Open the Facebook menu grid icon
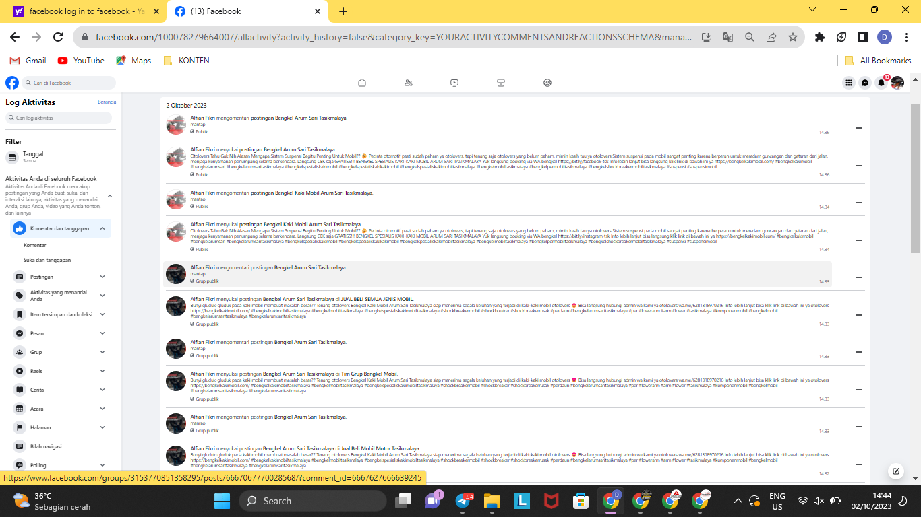921x517 pixels. point(849,83)
